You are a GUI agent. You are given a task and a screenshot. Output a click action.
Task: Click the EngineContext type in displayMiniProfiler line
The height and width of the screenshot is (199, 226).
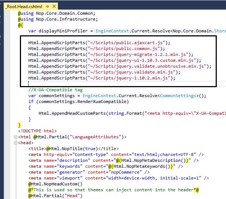click(112, 31)
